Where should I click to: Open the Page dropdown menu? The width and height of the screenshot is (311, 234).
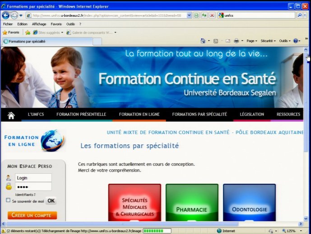(x=252, y=41)
